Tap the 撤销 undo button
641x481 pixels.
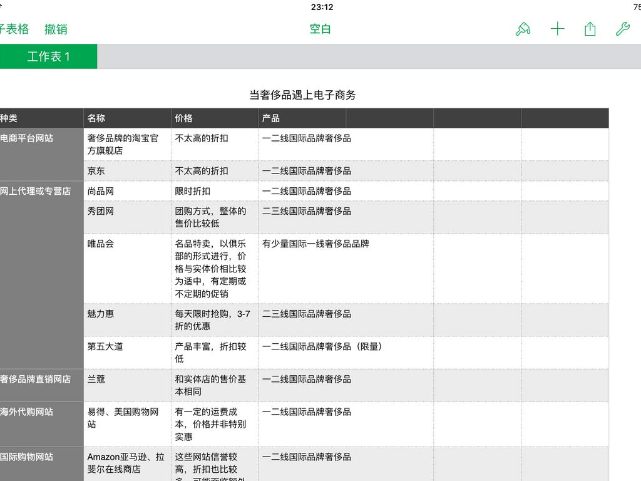point(56,29)
